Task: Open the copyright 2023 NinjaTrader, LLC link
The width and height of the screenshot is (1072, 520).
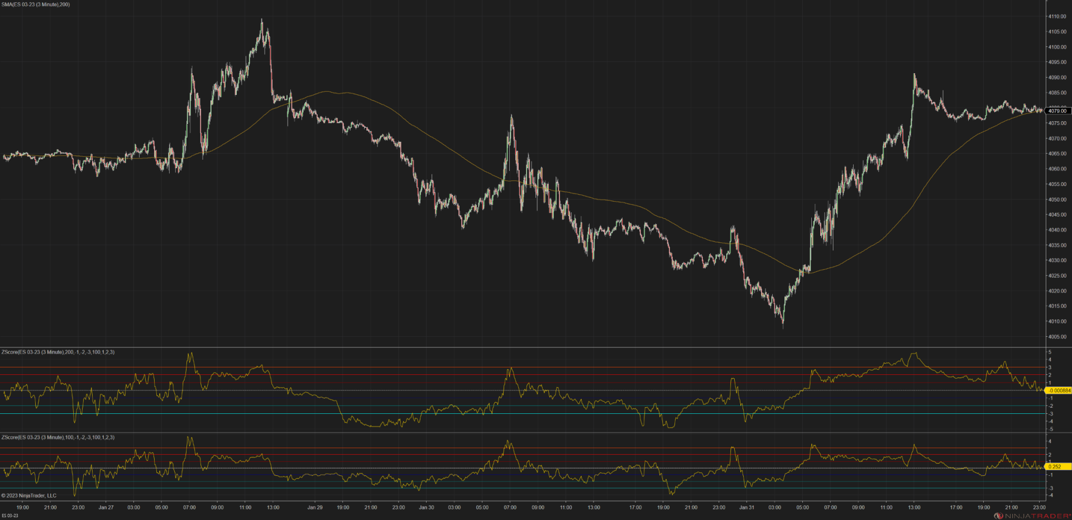Action: click(x=29, y=495)
